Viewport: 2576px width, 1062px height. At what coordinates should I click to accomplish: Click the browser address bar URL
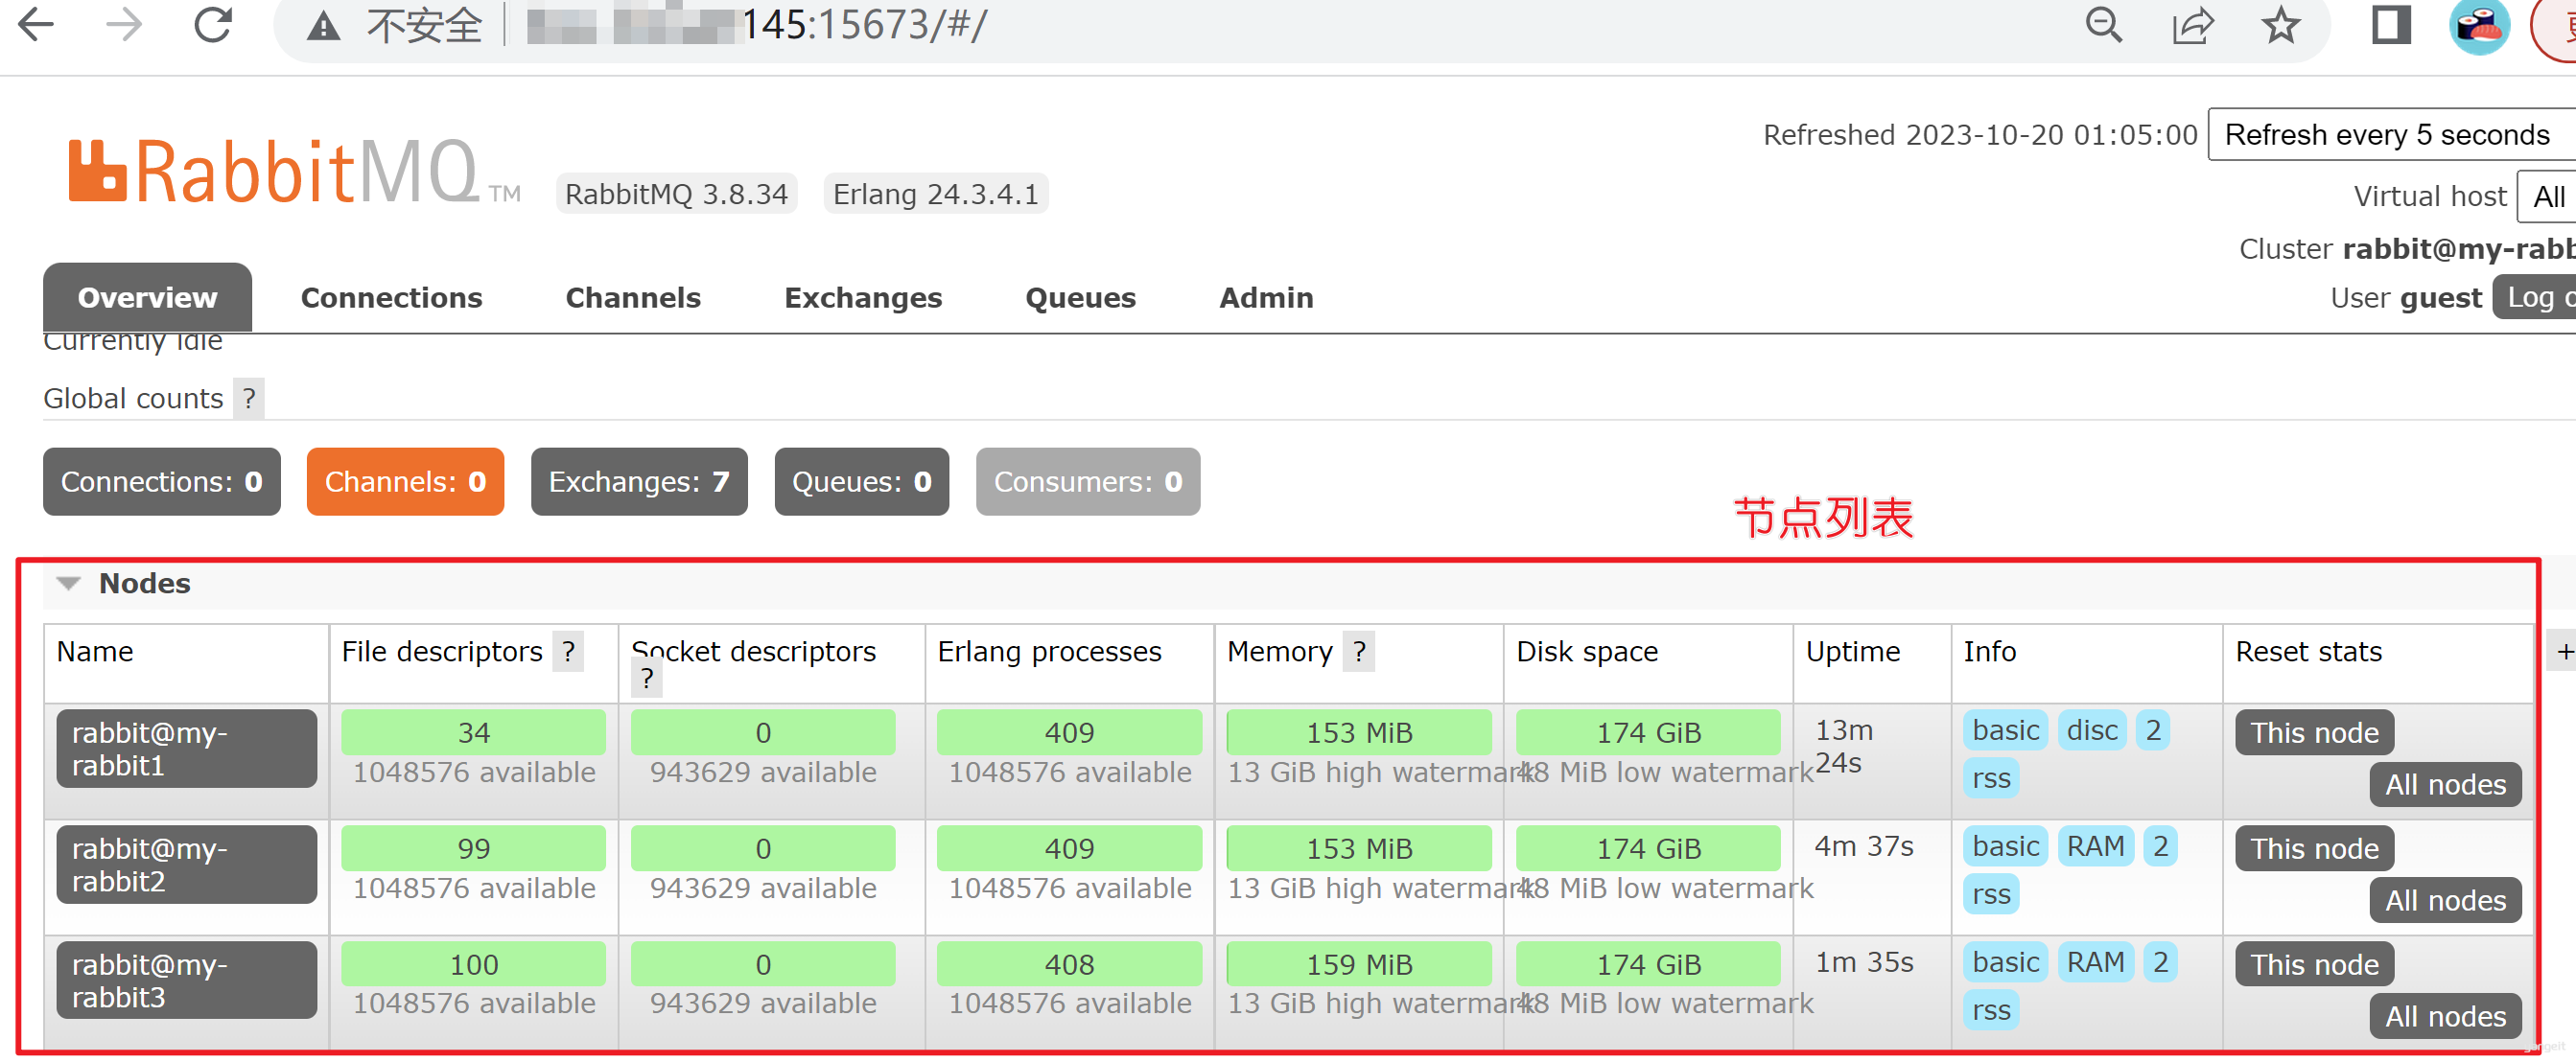coord(757,25)
